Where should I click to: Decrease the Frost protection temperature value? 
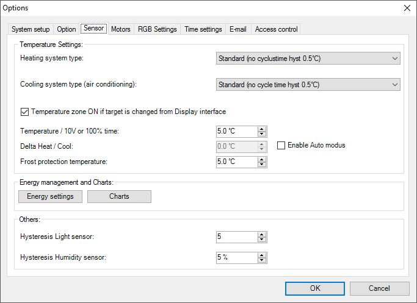point(262,165)
